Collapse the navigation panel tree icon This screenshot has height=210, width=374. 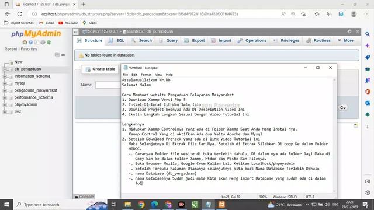pyautogui.click(x=57, y=54)
